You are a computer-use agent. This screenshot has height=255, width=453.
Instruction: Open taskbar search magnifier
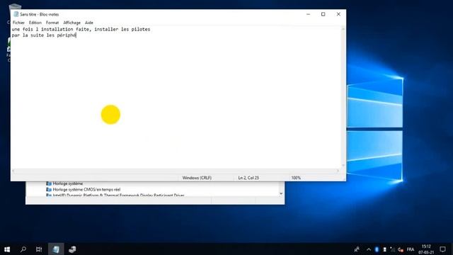click(x=23, y=249)
